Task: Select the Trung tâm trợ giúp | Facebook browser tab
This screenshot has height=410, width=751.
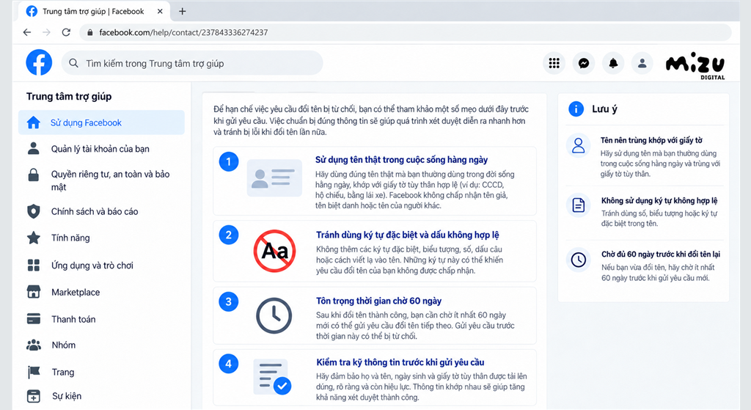Action: [93, 11]
